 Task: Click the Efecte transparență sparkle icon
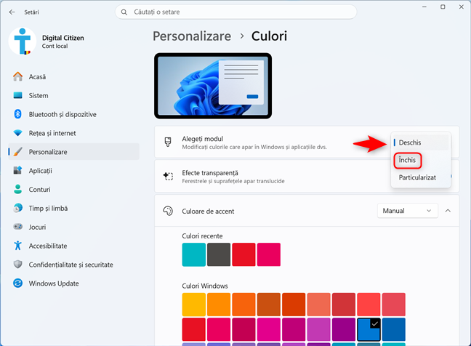pos(168,176)
